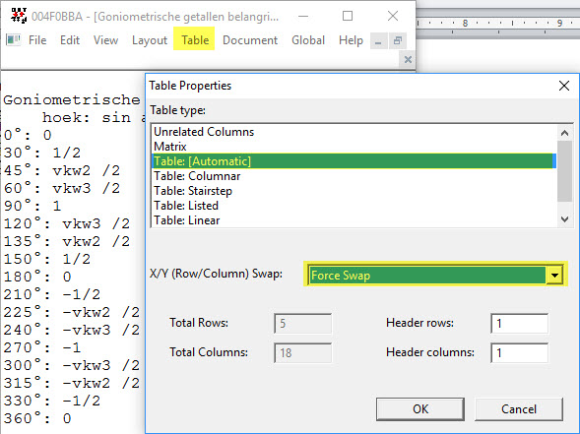The image size is (580, 434).
Task: Select Table: Stairstep type
Action: (x=354, y=191)
